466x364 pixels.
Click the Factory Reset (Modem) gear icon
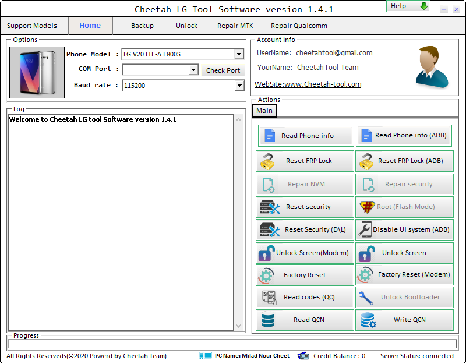(x=365, y=275)
